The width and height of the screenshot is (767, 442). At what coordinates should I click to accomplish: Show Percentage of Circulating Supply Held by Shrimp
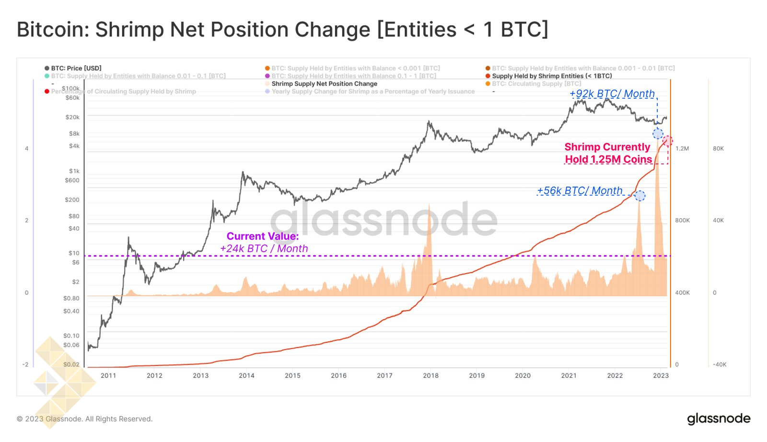(123, 92)
